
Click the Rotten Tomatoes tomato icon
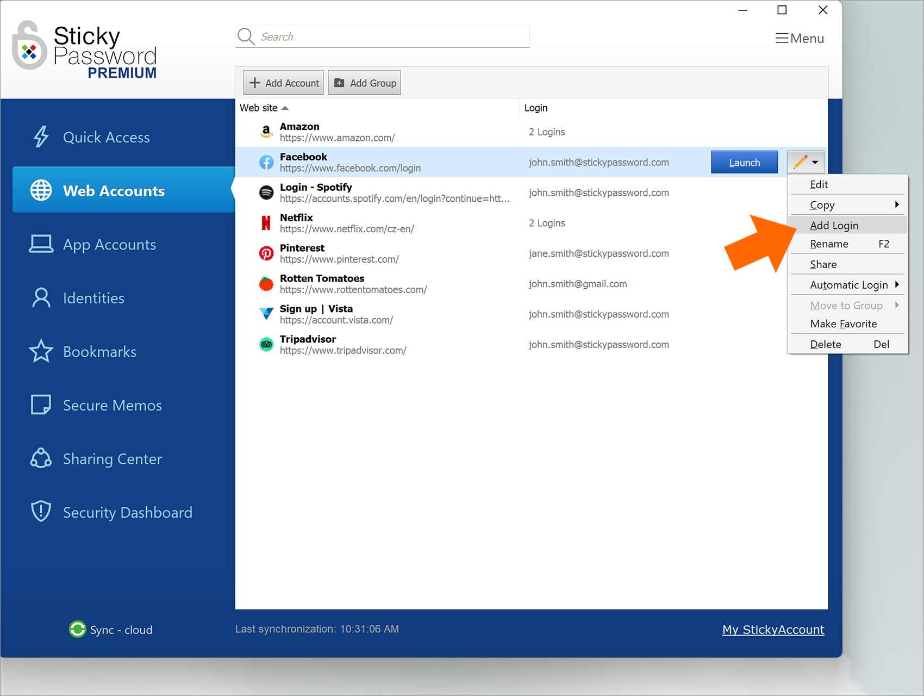pos(266,283)
